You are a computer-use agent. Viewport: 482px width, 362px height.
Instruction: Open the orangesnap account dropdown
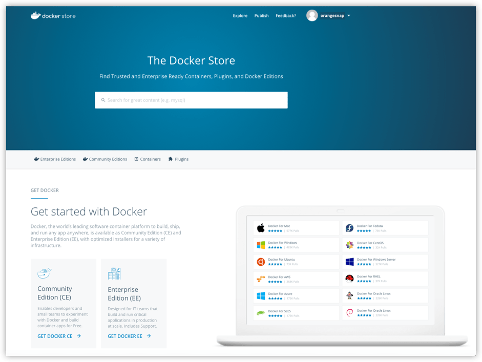[x=349, y=15]
